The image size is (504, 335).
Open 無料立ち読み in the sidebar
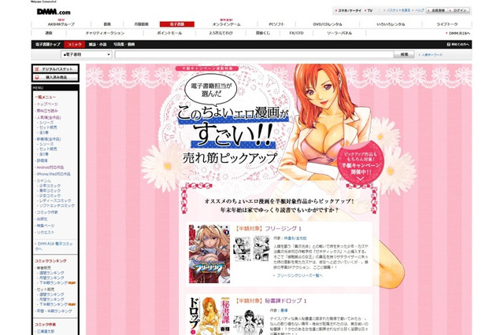47,111
